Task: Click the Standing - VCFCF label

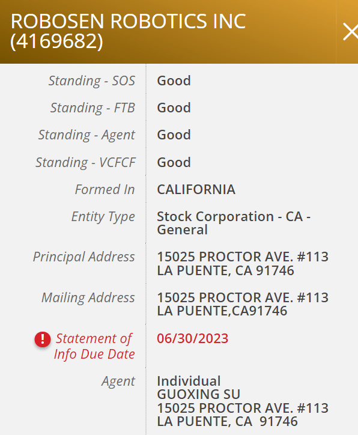Action: point(85,162)
